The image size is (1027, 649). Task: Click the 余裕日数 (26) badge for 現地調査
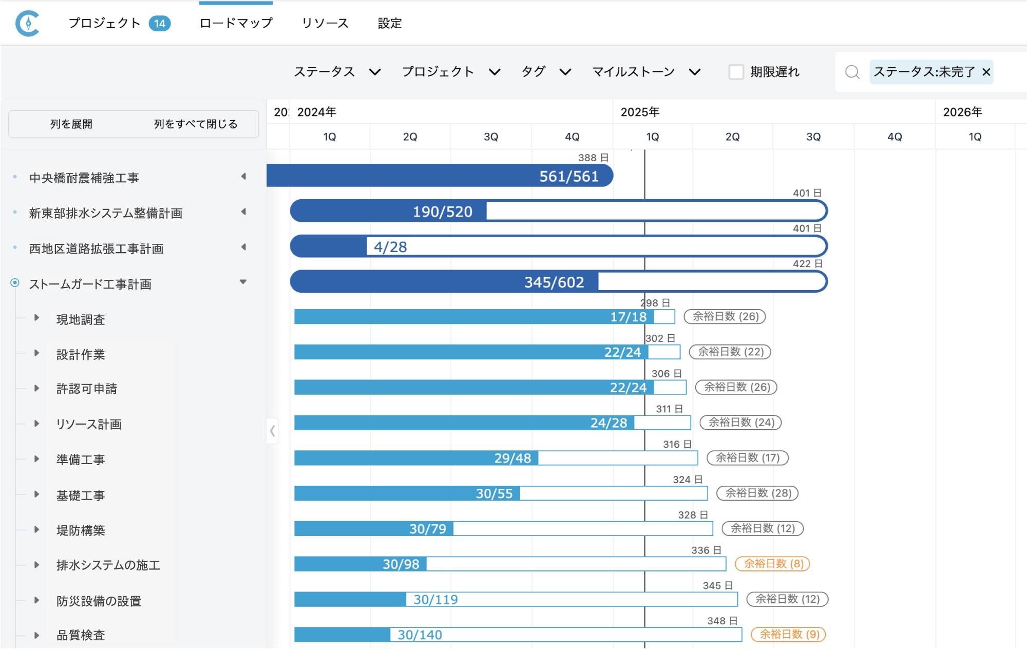pos(725,316)
